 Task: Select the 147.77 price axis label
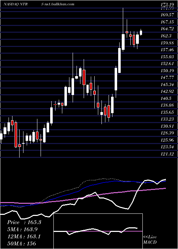(168, 78)
